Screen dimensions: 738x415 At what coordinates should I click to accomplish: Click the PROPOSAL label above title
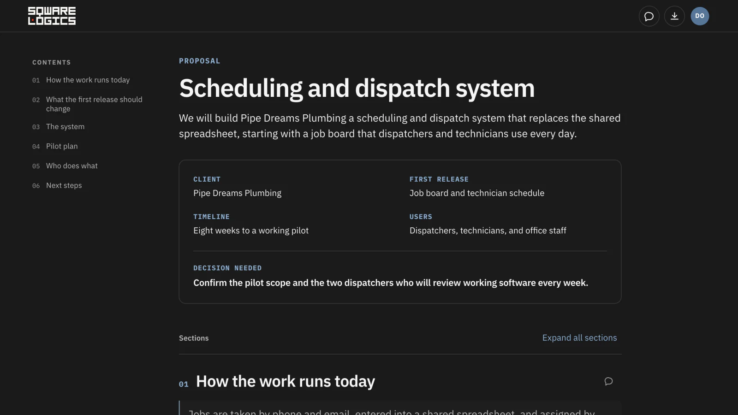click(x=200, y=61)
